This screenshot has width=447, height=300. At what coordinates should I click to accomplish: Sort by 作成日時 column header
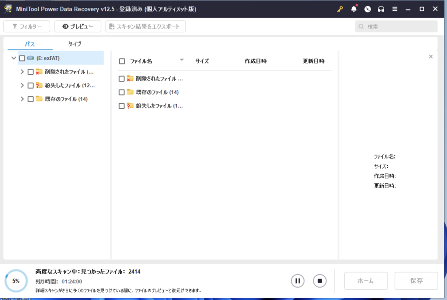pos(256,61)
